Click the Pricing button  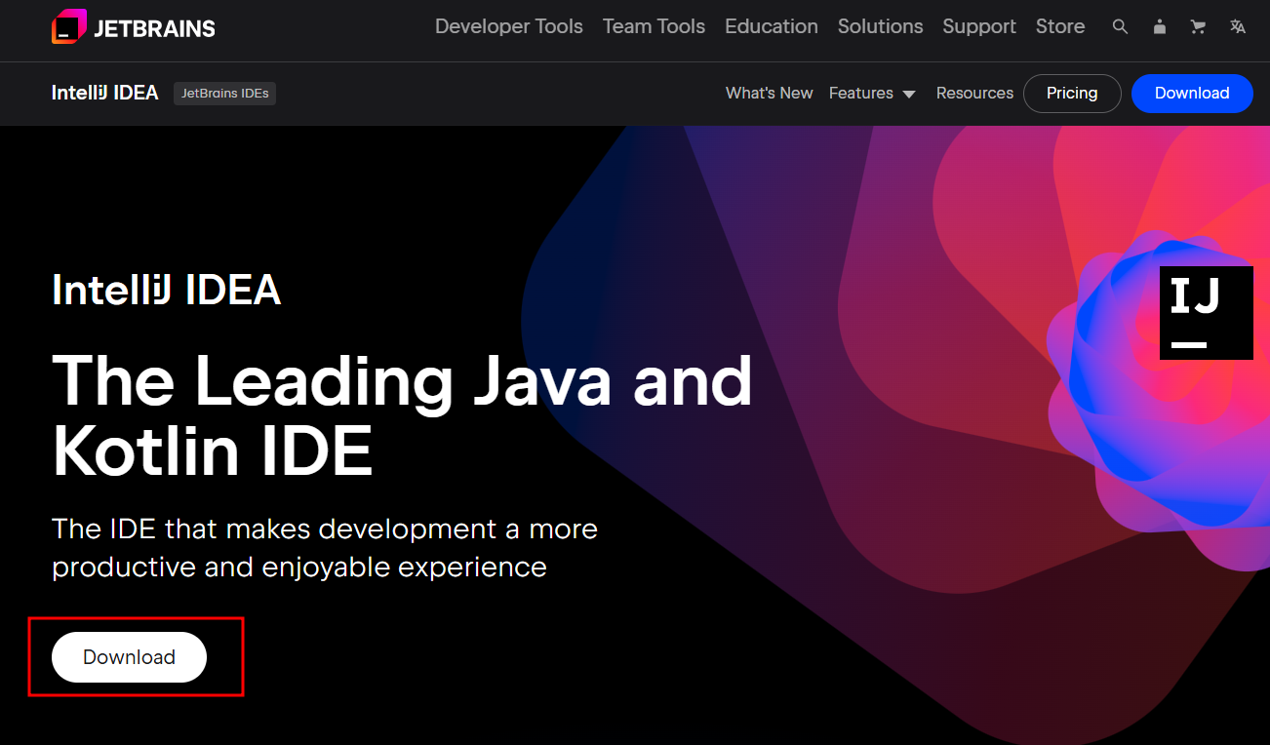tap(1072, 93)
